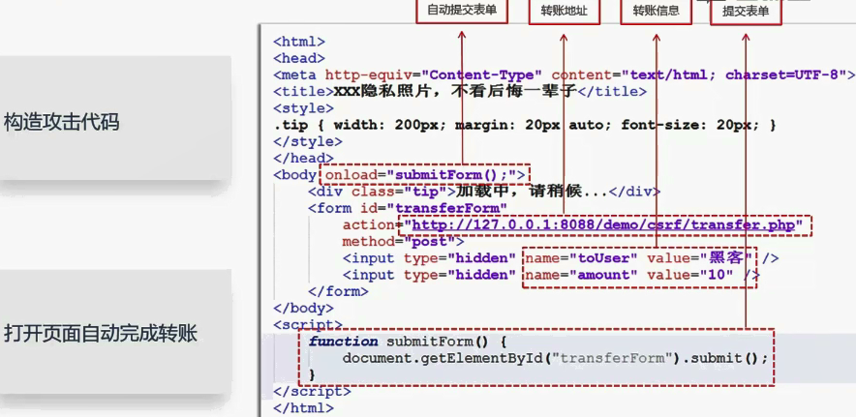The width and height of the screenshot is (856, 417).
Task: Click the title text XXX隐私照片，不看后悔一辈子
Action: (455, 91)
